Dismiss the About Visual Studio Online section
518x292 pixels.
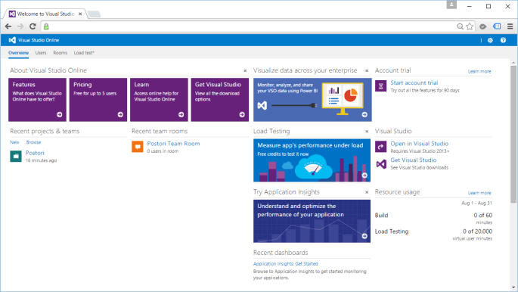[x=245, y=70]
